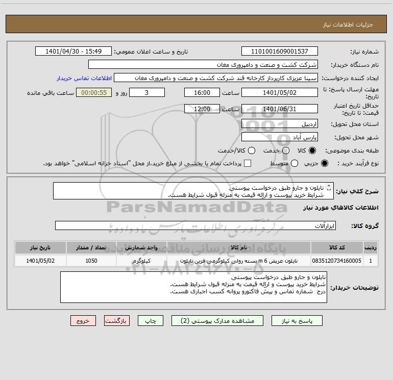This screenshot has height=380, width=393.
Task: Click the validity time field 12:00
Action: click(202, 109)
